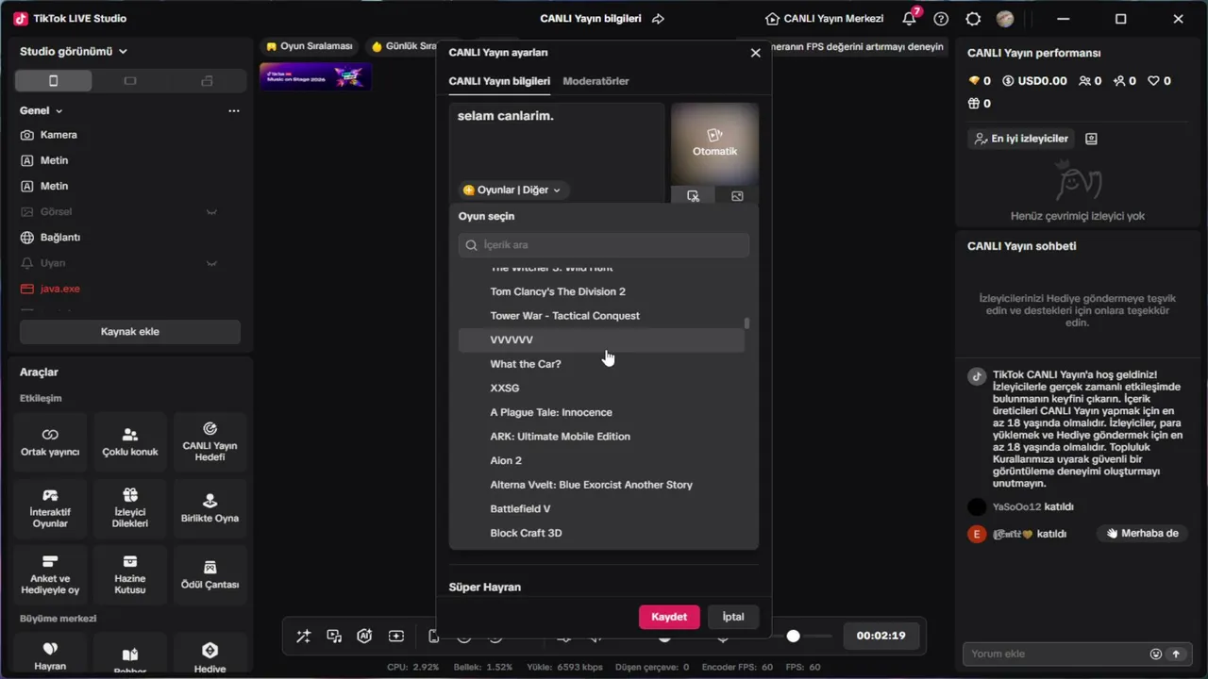
Task: Click the stream title field 'selam canlarim.'
Action: (x=557, y=140)
